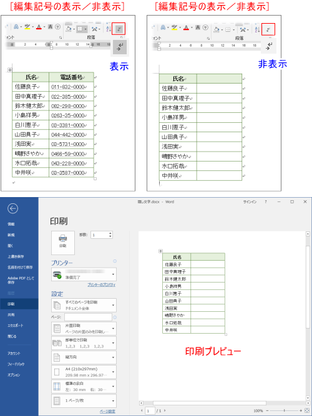This screenshot has width=312, height=416.
Task: Click character shading icon in left 表示 screenshot
Action: pyautogui.click(x=50, y=27)
